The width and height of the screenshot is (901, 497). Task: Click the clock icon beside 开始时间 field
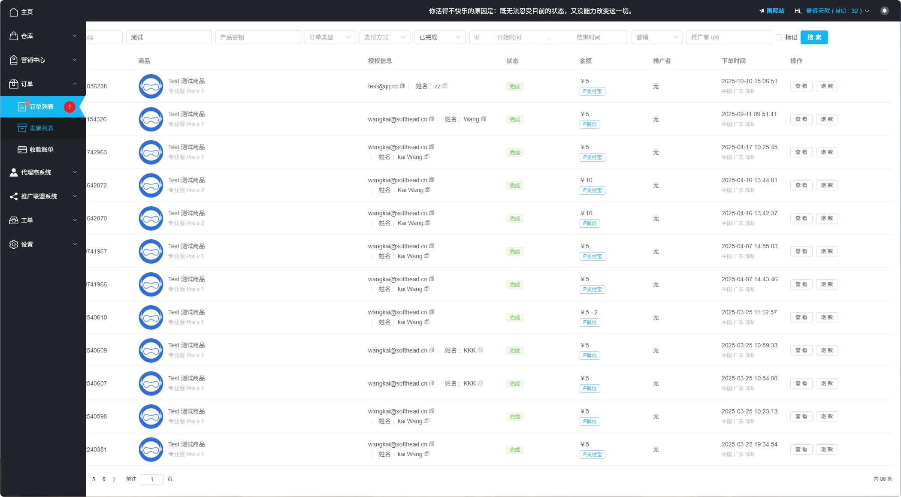(476, 37)
